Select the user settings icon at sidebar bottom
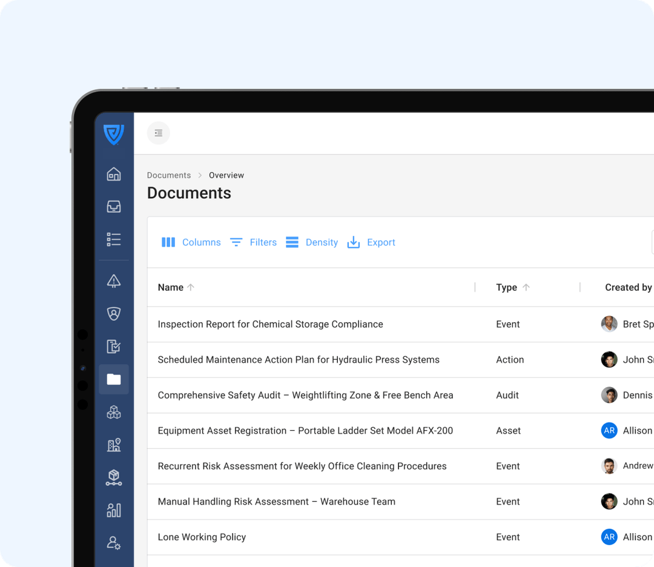Viewport: 654px width, 567px height. pos(114,543)
